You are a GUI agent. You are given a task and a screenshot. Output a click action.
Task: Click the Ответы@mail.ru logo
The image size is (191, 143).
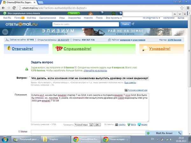coord(21,24)
